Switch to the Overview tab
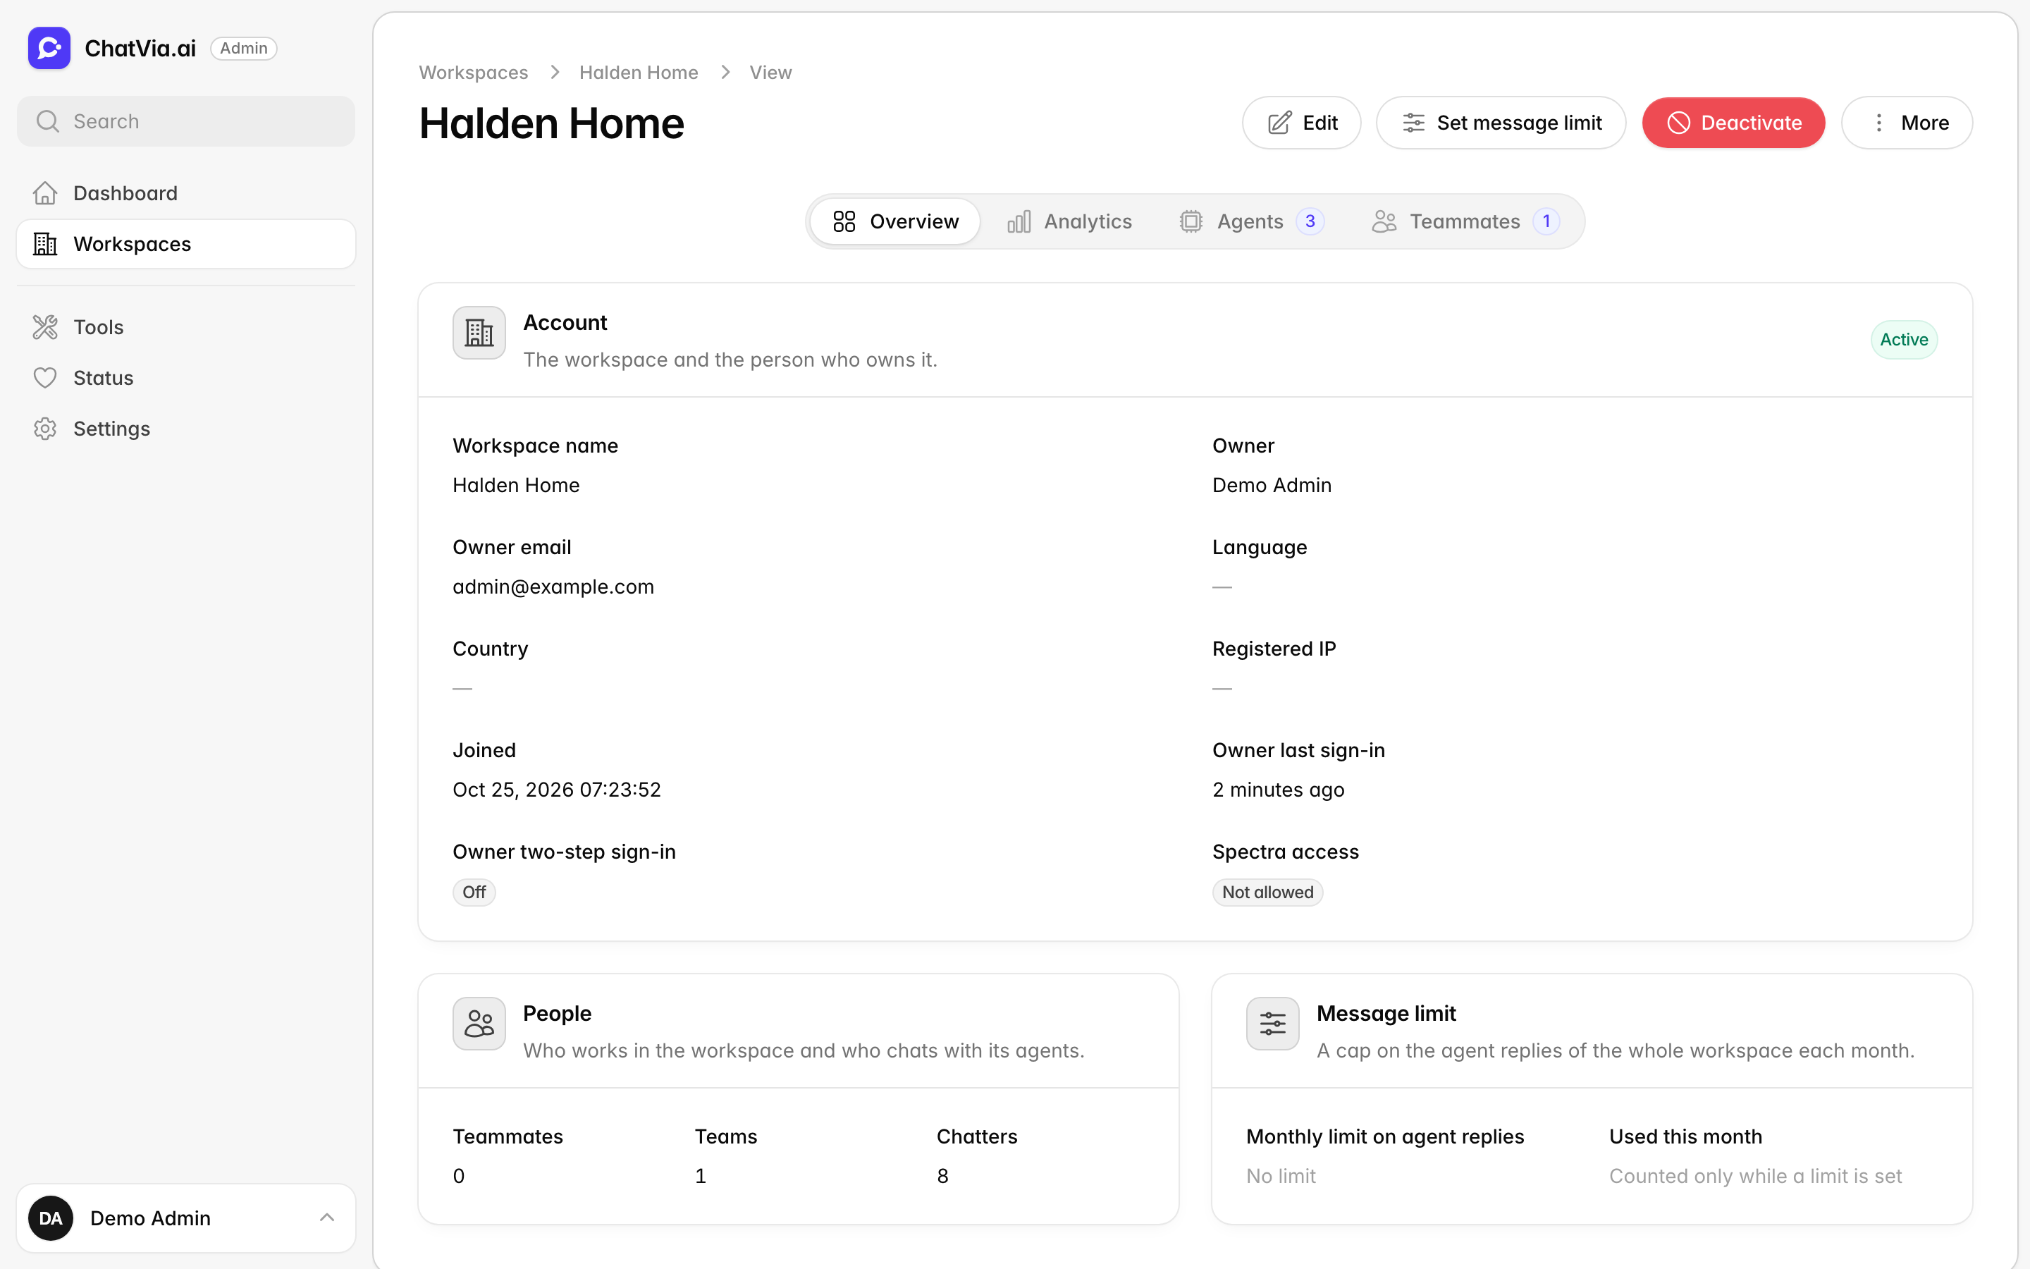2030x1269 pixels. pos(895,221)
